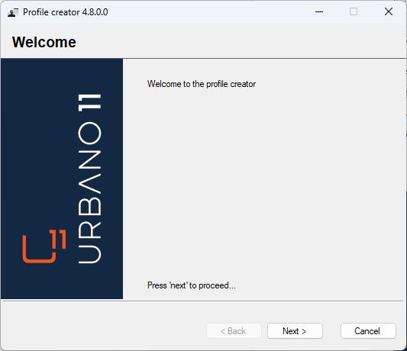
Task: Click empty space beside the Welcome heading
Action: [234, 41]
